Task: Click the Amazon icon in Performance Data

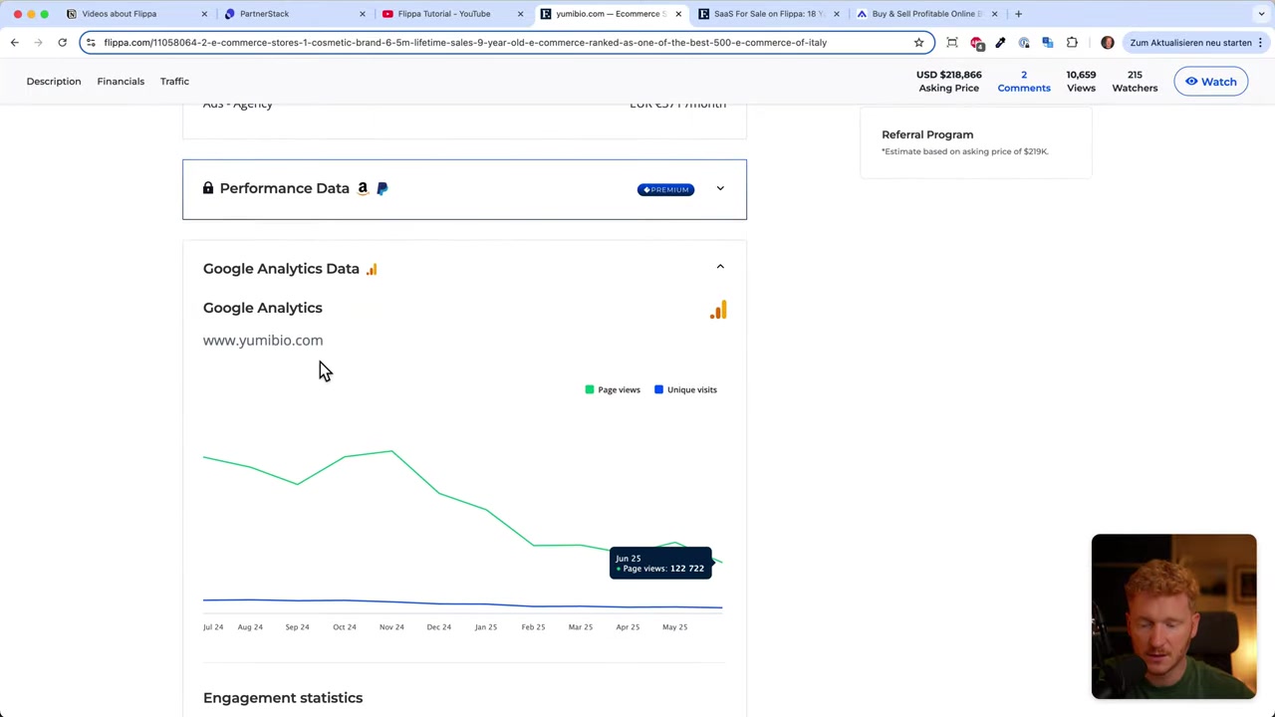Action: (x=363, y=188)
